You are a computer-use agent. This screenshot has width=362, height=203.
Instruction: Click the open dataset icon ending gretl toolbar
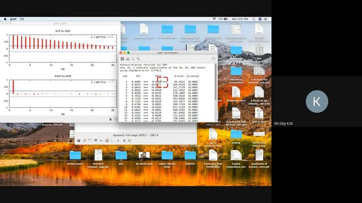coord(130,140)
